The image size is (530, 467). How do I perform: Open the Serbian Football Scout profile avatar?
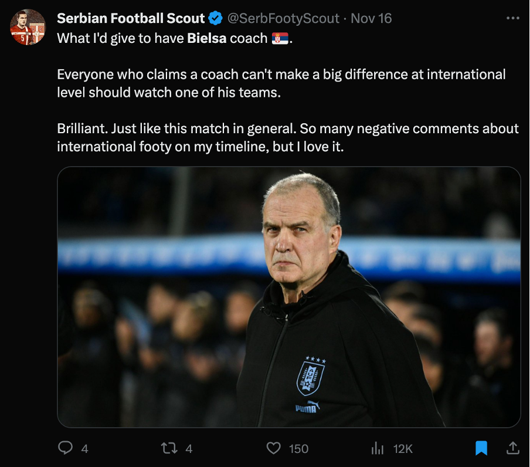click(28, 27)
